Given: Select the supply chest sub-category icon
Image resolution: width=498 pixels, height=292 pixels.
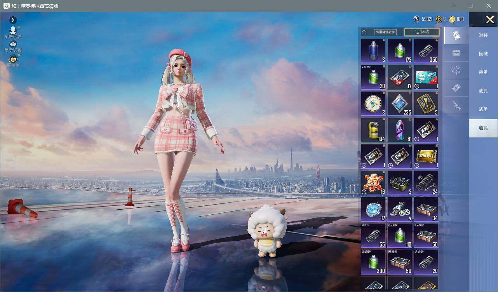Looking at the screenshot, I should [456, 53].
